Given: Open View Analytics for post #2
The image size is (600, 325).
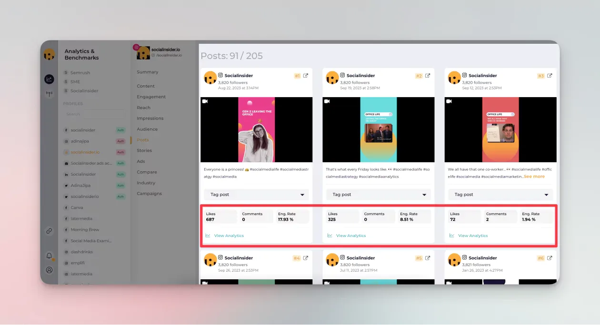Looking at the screenshot, I should point(351,236).
